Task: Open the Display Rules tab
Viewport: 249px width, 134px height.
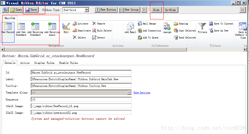Action: (44, 63)
